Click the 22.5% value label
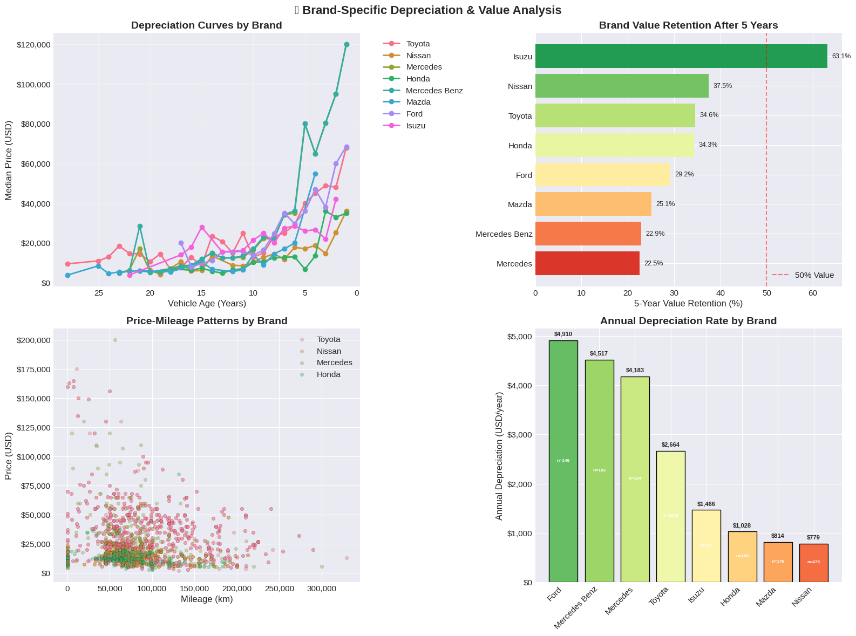 (654, 263)
